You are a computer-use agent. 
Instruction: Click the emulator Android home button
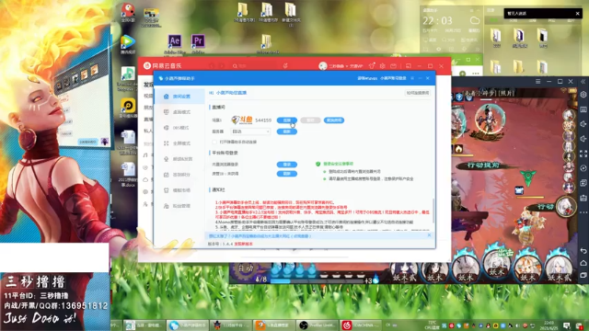click(583, 263)
